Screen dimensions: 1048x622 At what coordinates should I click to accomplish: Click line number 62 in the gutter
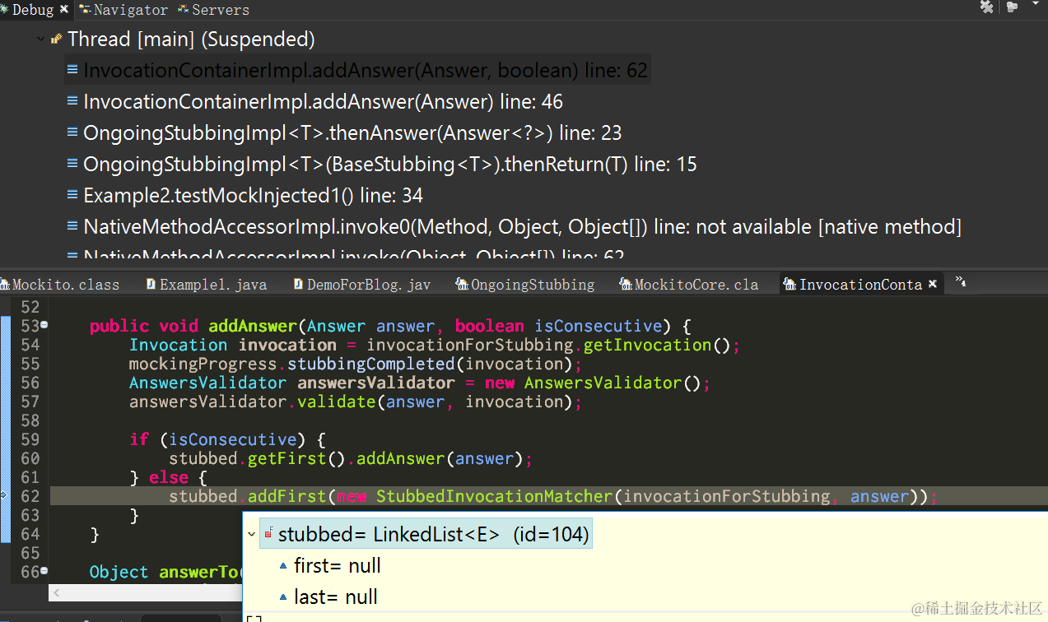(30, 496)
